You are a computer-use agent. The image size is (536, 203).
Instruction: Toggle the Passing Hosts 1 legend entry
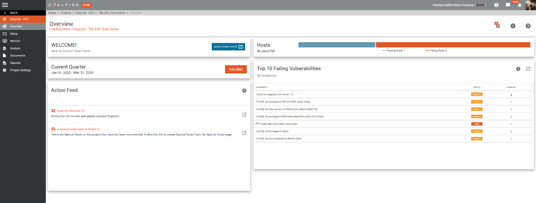[x=393, y=50]
